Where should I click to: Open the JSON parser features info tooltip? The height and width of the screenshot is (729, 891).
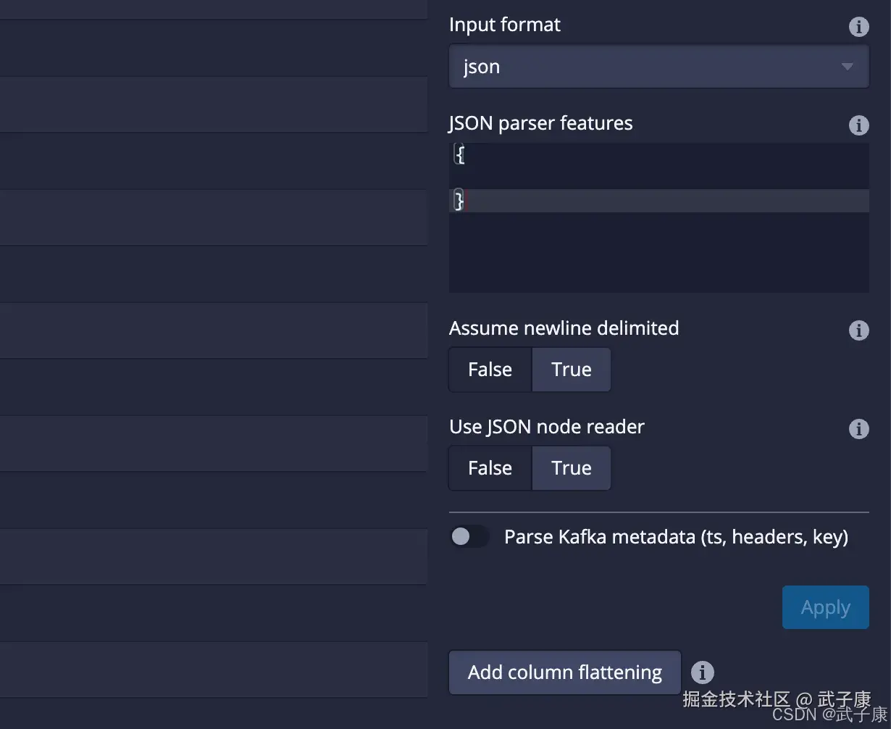859,125
